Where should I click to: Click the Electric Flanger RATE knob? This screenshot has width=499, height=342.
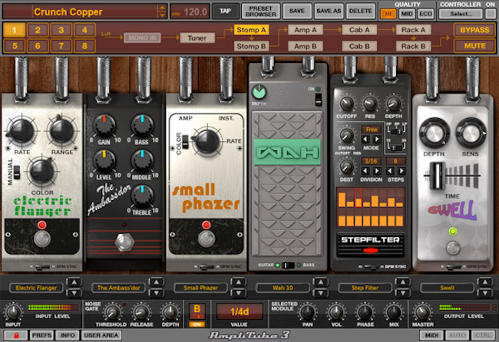(x=21, y=132)
